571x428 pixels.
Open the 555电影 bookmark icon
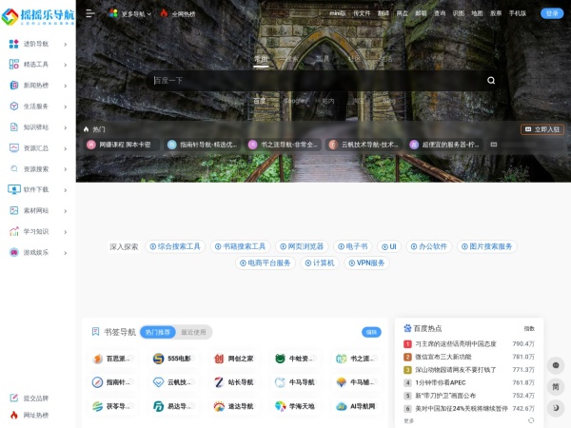(159, 359)
